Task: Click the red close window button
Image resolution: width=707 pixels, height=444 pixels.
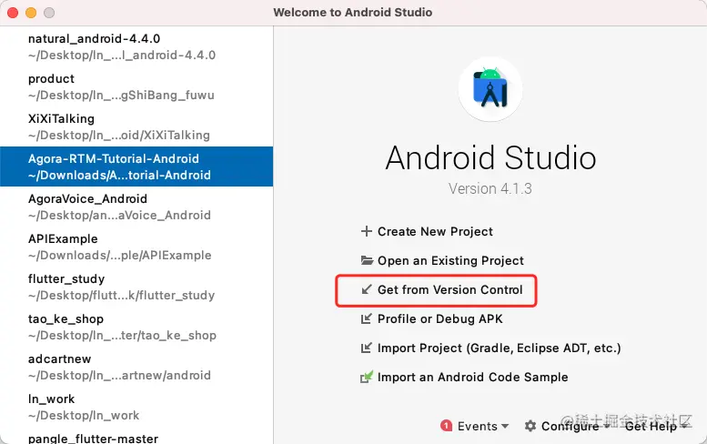Action: pos(13,13)
